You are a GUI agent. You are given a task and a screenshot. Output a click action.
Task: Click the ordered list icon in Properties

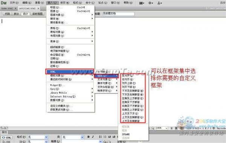pyautogui.click(x=105, y=137)
